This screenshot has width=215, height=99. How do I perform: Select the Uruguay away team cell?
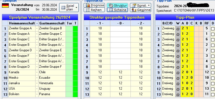[x=52, y=89]
